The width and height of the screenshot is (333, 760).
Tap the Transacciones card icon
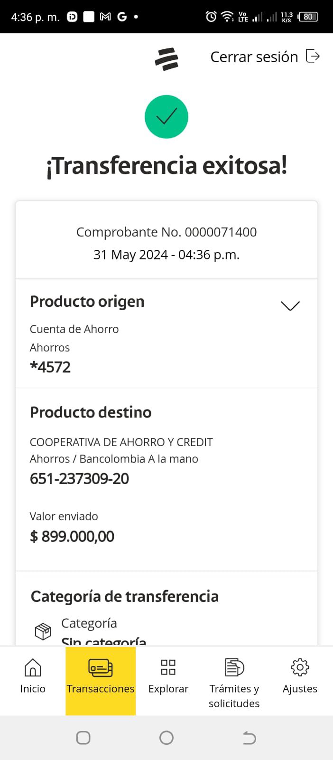pyautogui.click(x=101, y=667)
